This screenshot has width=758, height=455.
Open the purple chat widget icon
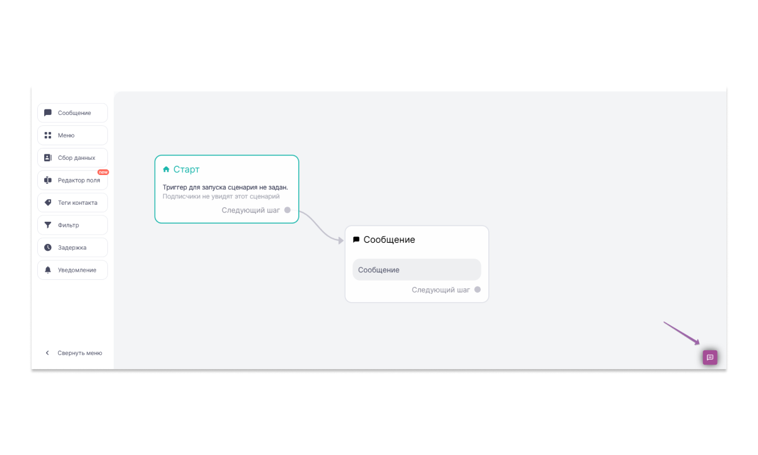710,358
